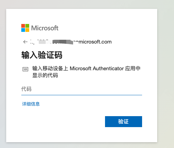Click the green square in Microsoft logo
This screenshot has width=174, height=148.
pos(27,26)
